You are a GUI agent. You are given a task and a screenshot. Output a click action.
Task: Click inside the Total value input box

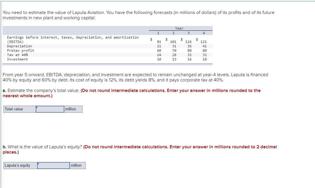click(50, 109)
